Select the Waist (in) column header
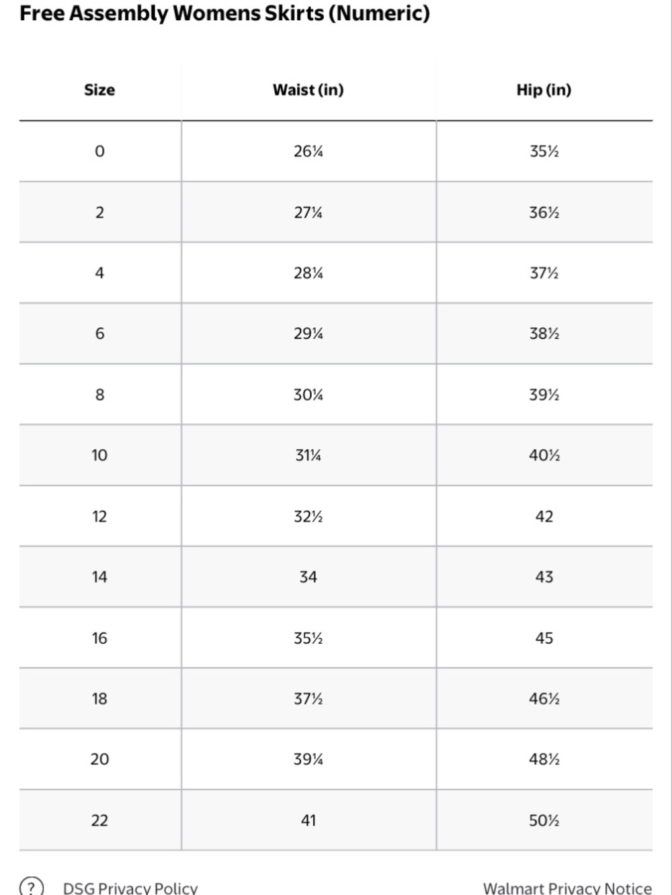Image resolution: width=672 pixels, height=895 pixels. point(308,90)
